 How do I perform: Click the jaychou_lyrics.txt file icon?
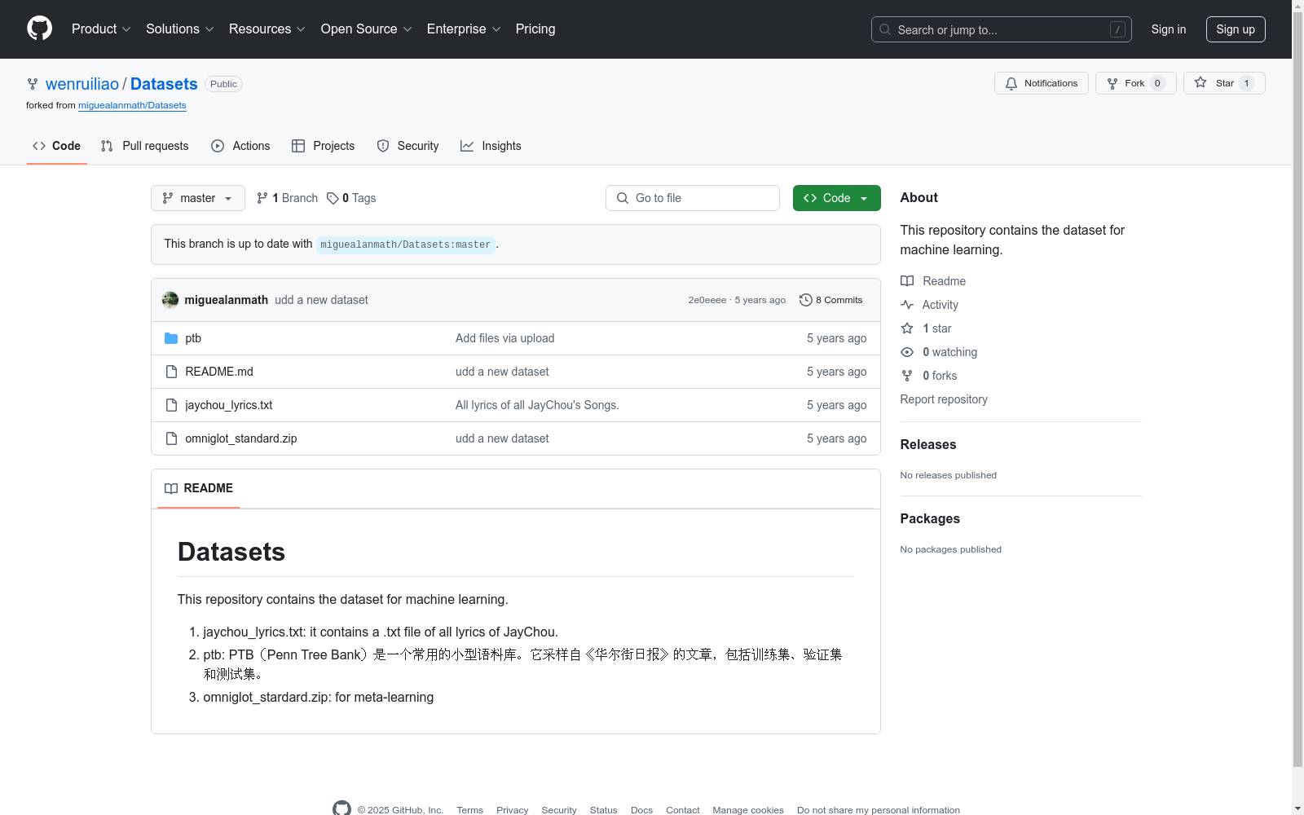pyautogui.click(x=171, y=405)
